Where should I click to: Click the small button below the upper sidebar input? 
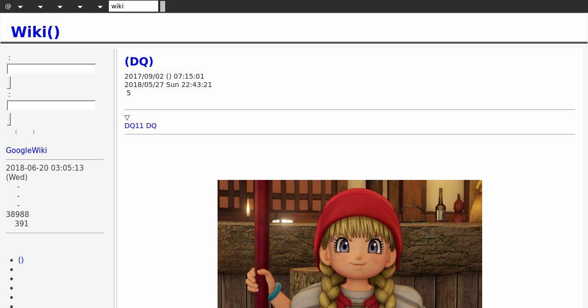[9, 83]
